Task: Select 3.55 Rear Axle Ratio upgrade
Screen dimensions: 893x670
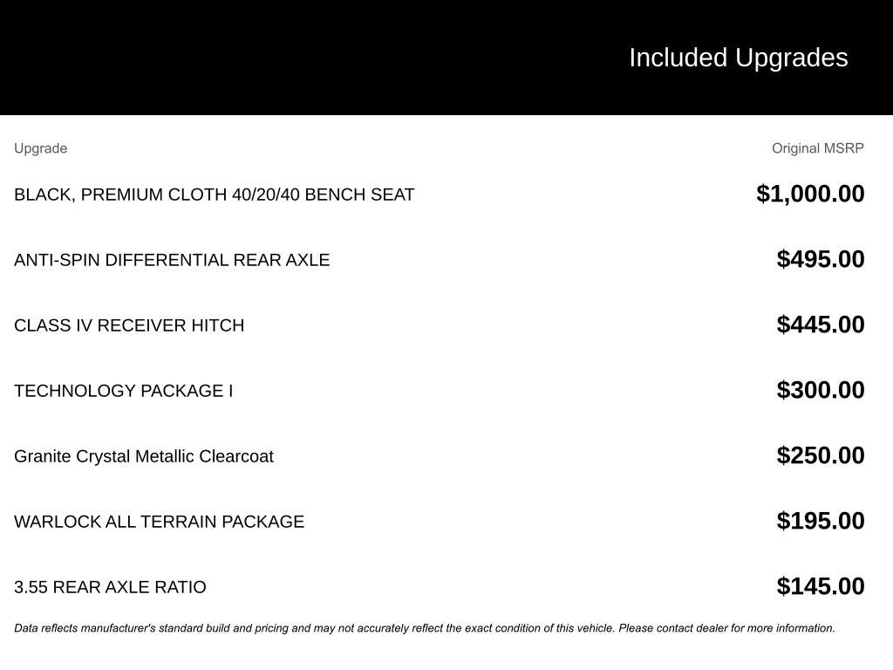Action: pos(110,587)
